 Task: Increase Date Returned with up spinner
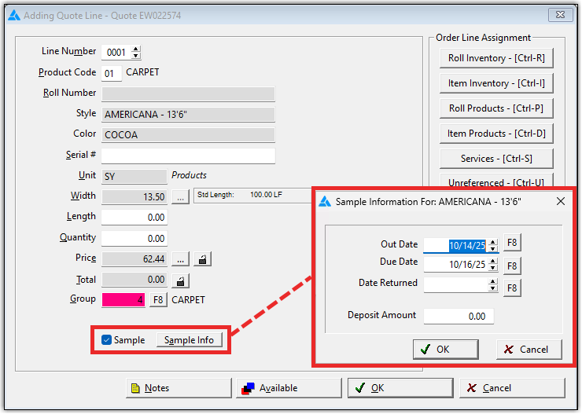tap(493, 282)
